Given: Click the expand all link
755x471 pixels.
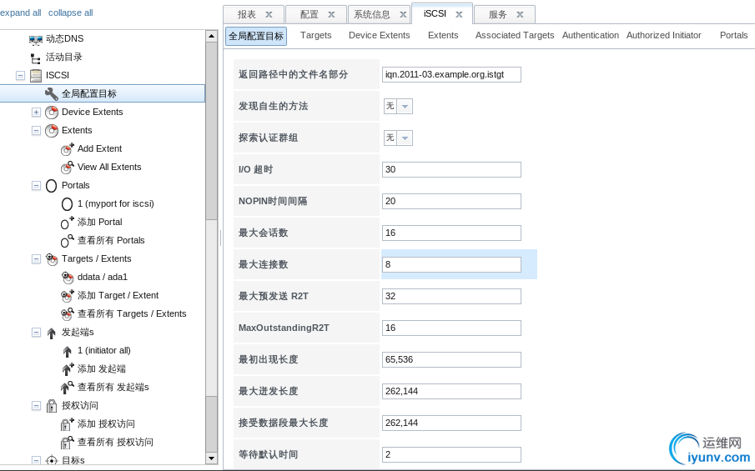Looking at the screenshot, I should pyautogui.click(x=20, y=13).
